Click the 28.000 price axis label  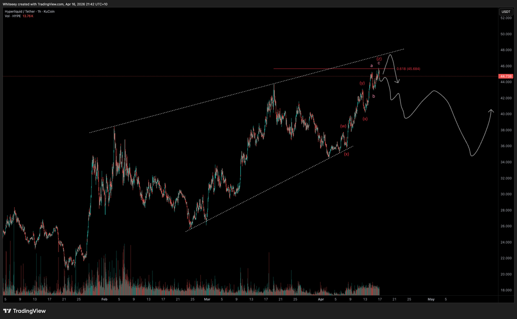505,210
